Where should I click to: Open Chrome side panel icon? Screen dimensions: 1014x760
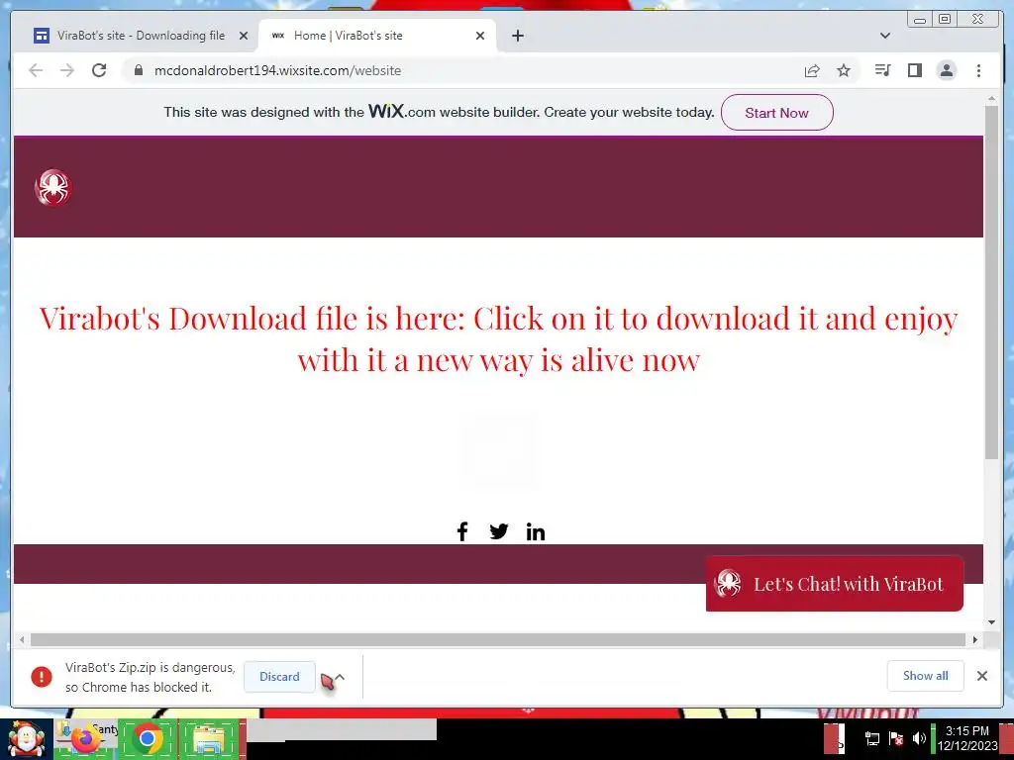coord(914,70)
